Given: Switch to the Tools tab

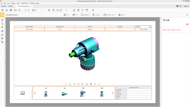Looking at the screenshot, I should (x=10, y=6).
